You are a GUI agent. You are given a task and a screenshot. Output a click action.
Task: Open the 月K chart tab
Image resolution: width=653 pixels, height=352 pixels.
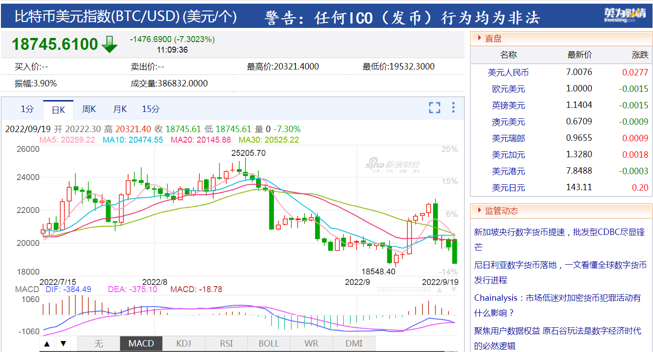point(120,109)
